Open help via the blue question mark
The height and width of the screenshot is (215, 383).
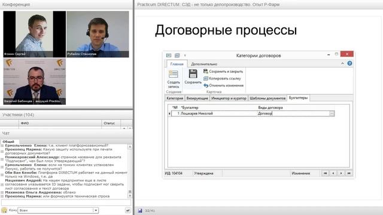(349, 63)
